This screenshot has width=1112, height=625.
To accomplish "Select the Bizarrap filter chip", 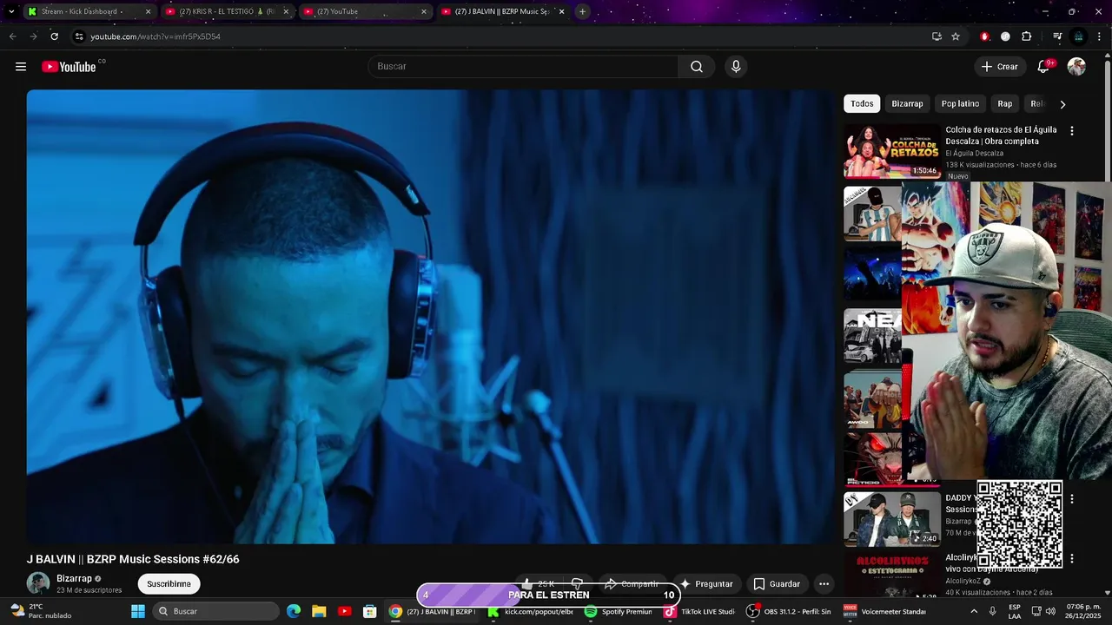I will pyautogui.click(x=907, y=103).
